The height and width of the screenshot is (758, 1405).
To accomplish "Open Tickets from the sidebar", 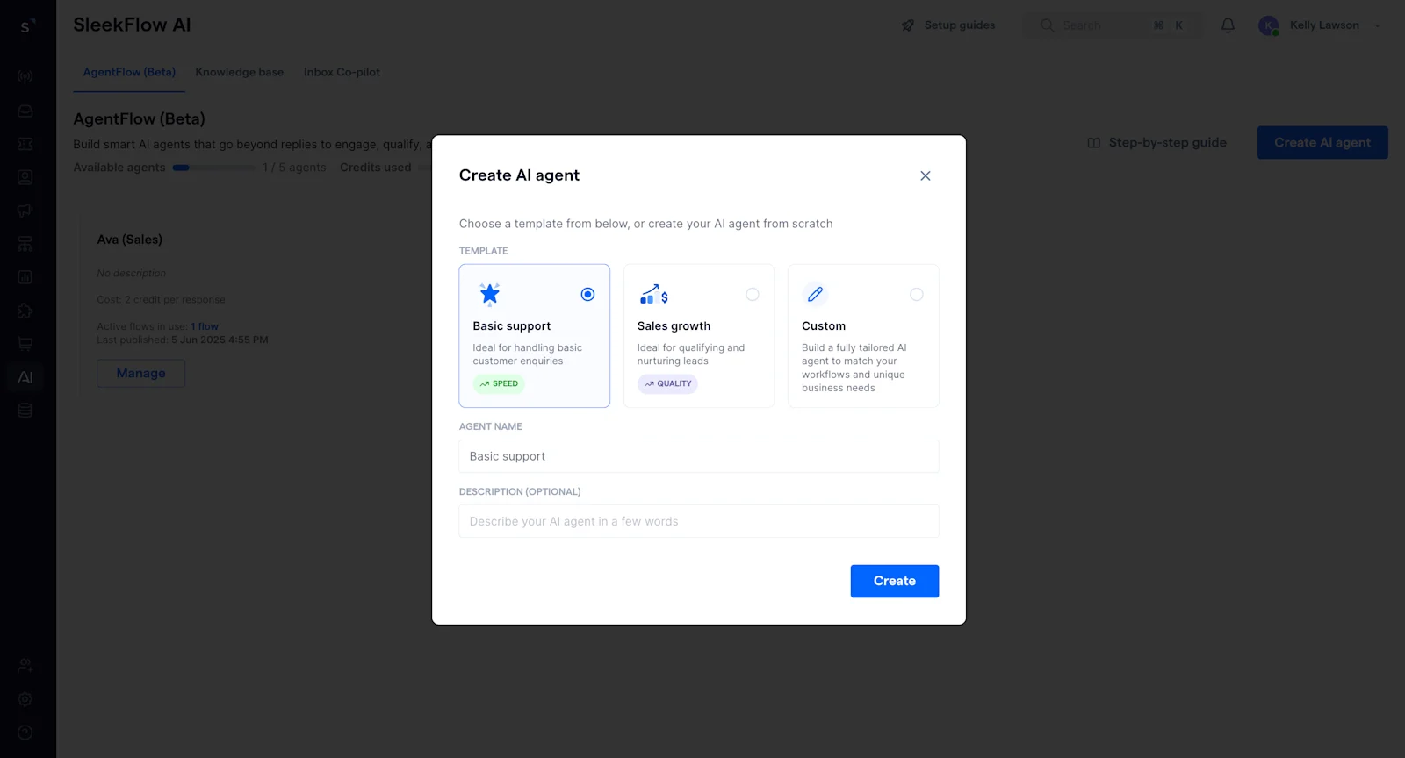I will pyautogui.click(x=25, y=144).
